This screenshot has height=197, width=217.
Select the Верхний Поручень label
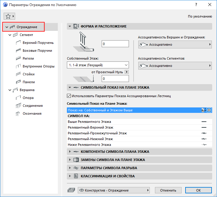[38, 43]
